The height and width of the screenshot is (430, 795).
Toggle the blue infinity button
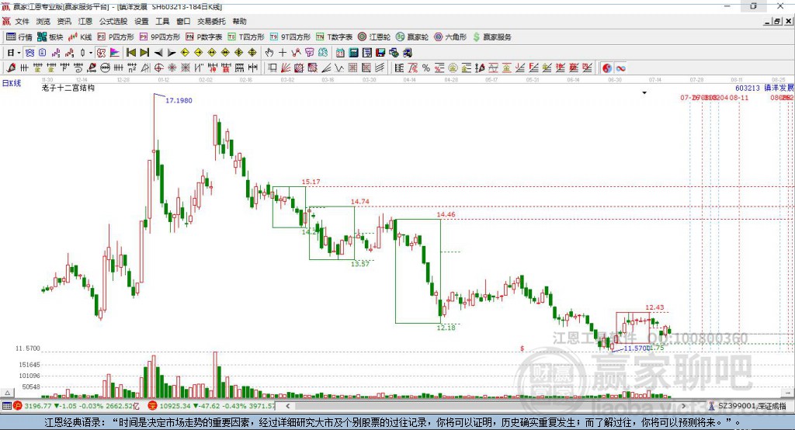click(620, 68)
